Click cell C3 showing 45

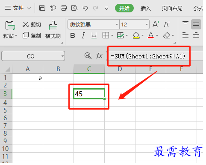tap(89, 94)
